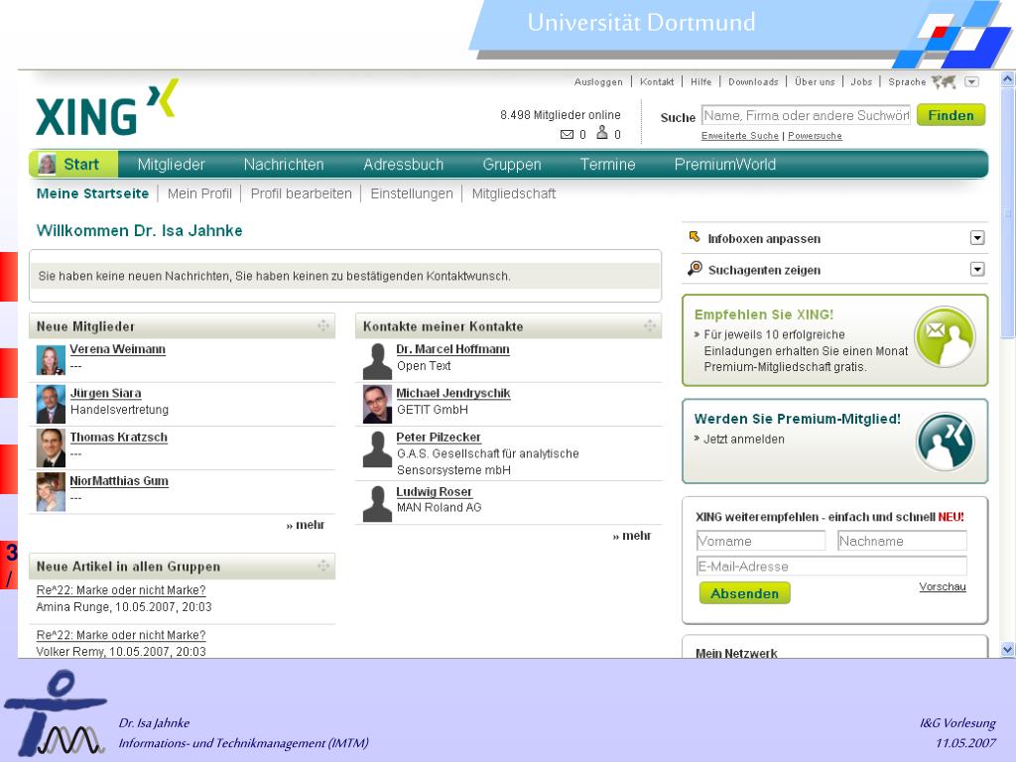Image resolution: width=1016 pixels, height=762 pixels.
Task: Click the XING logo
Action: (x=107, y=107)
